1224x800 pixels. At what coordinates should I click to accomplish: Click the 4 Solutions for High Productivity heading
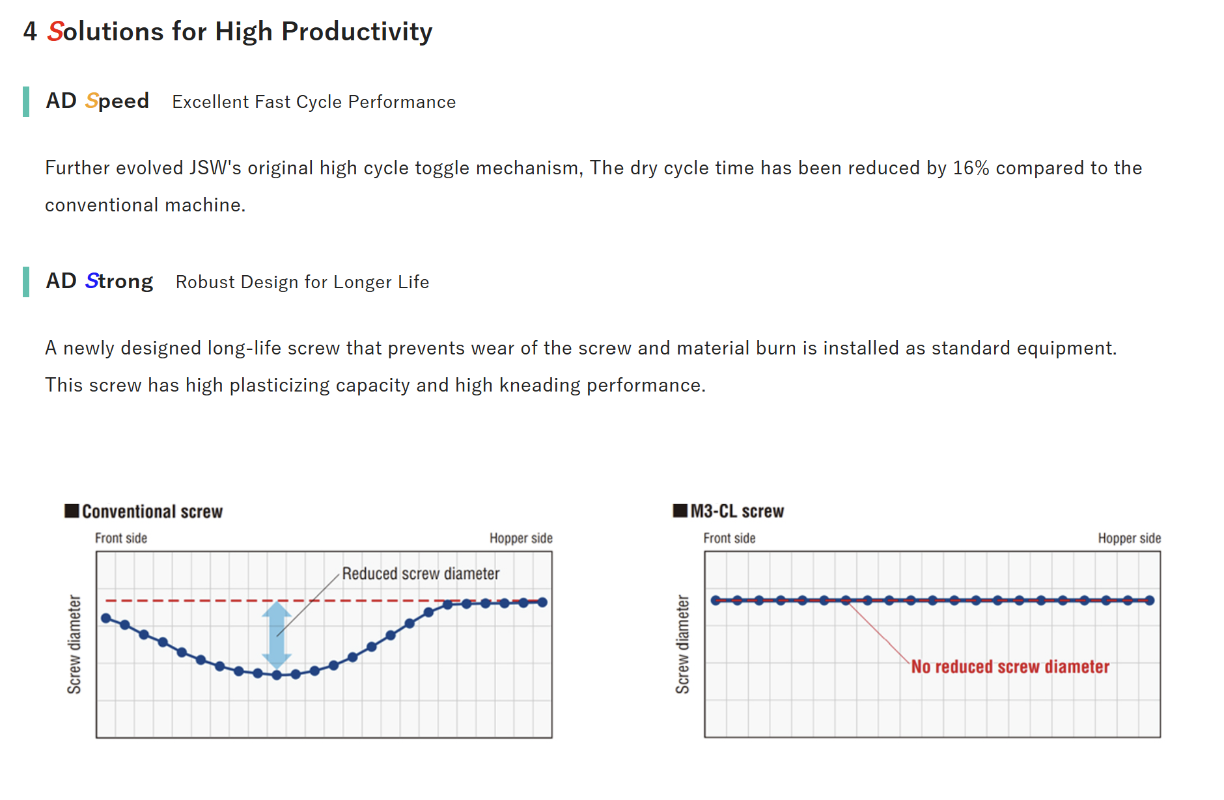point(228,32)
